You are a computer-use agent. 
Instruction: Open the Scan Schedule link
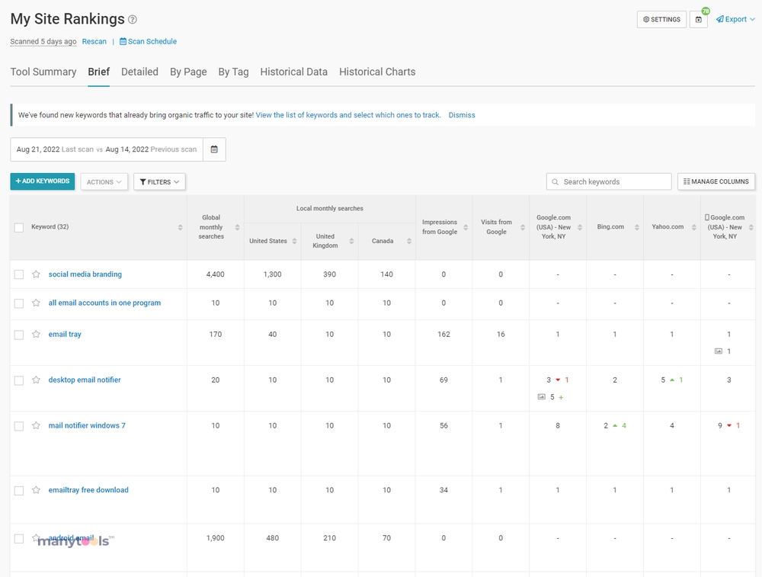149,42
